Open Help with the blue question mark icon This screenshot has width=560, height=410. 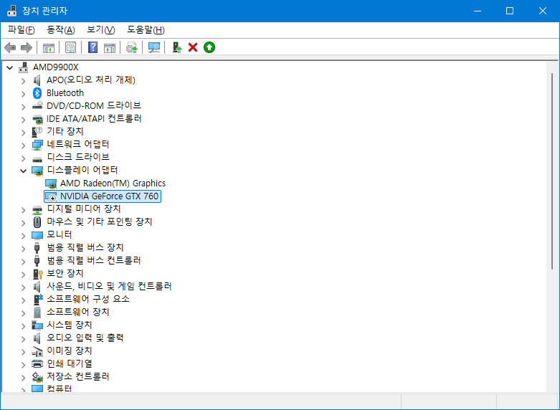(x=93, y=47)
